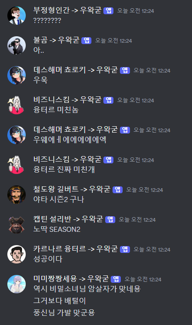This screenshot has width=192, height=325.
Task: Open 불곰's sunglasses avatar
Action: pyautogui.click(x=17, y=45)
